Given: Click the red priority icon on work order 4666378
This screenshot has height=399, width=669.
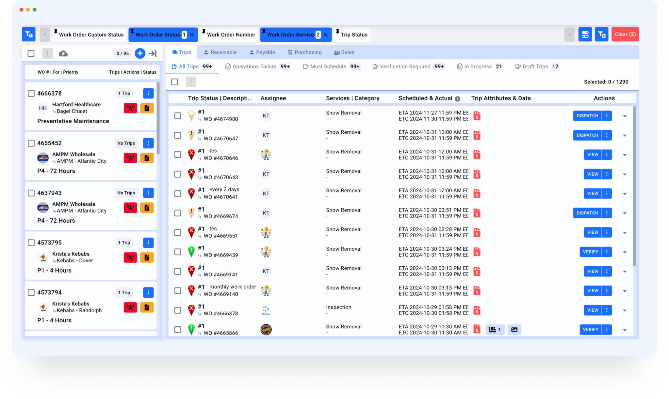Looking at the screenshot, I should 130,108.
